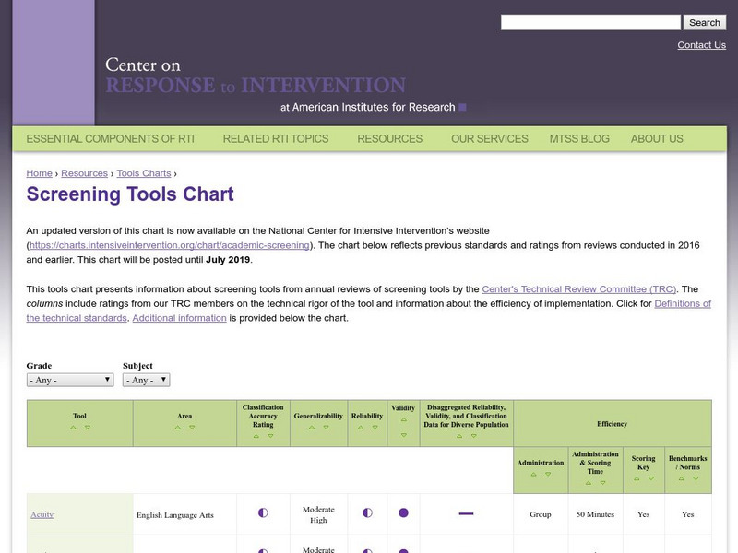This screenshot has height=553, width=738.
Task: Follow the Contact Us link
Action: pos(701,45)
